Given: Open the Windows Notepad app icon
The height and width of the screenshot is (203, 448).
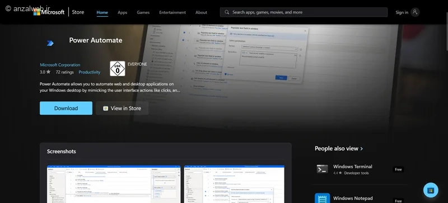Looking at the screenshot, I should click(323, 198).
